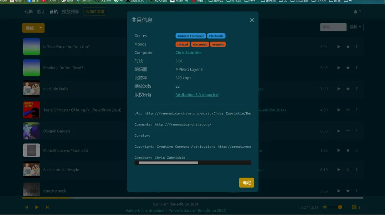This screenshot has width=385, height=215.
Task: Play Tears Of Master Of Kung-Fu track
Action: 339,110
